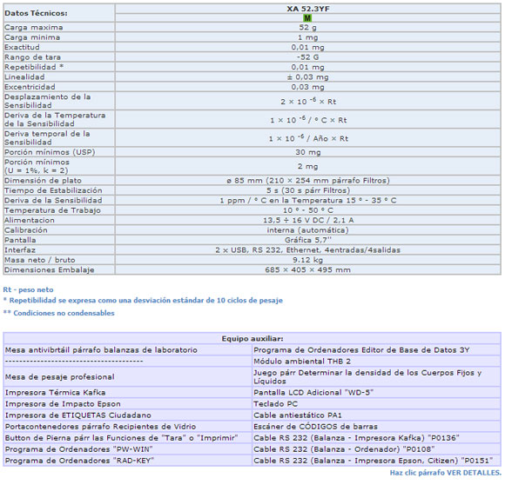
Task: Select Módulo ambiental THB 2
Action: pos(302,362)
